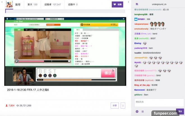Open the 追隨中 following tab
The width and height of the screenshot is (185, 116).
click(x=73, y=5)
